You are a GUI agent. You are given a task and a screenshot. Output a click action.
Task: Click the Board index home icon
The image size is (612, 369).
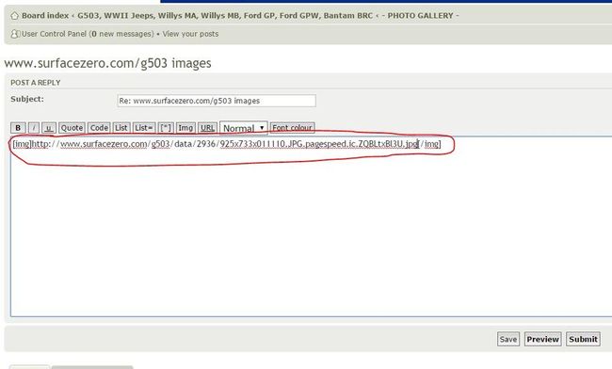(x=14, y=16)
